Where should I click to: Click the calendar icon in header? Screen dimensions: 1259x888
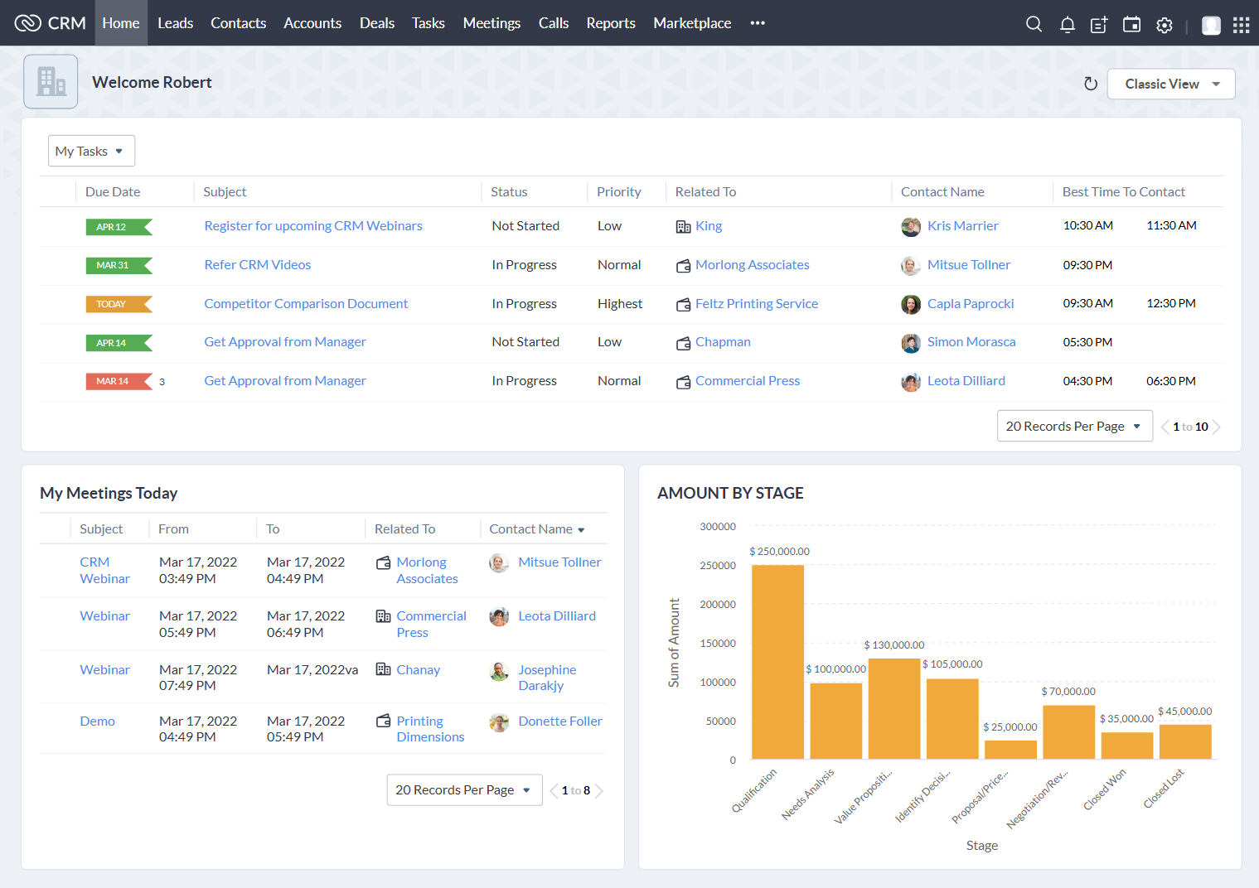click(x=1131, y=24)
